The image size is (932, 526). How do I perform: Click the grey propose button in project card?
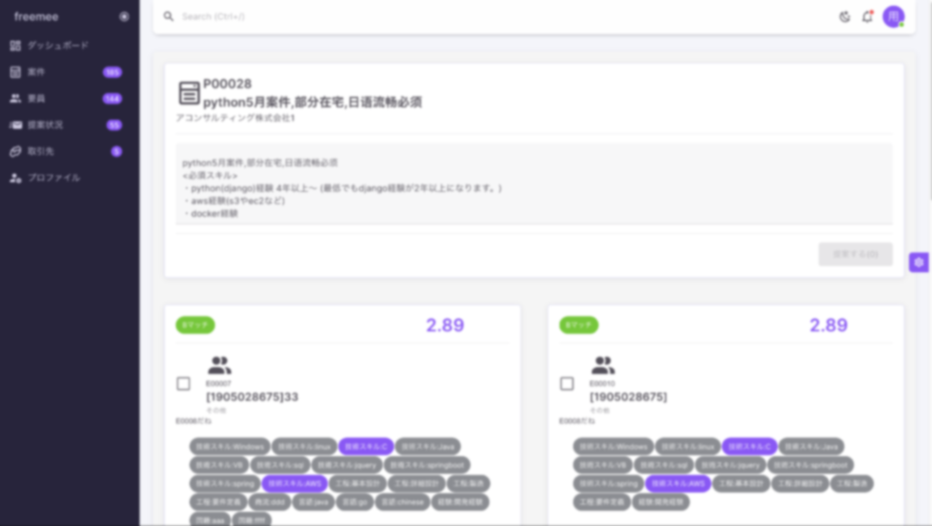pyautogui.click(x=855, y=254)
